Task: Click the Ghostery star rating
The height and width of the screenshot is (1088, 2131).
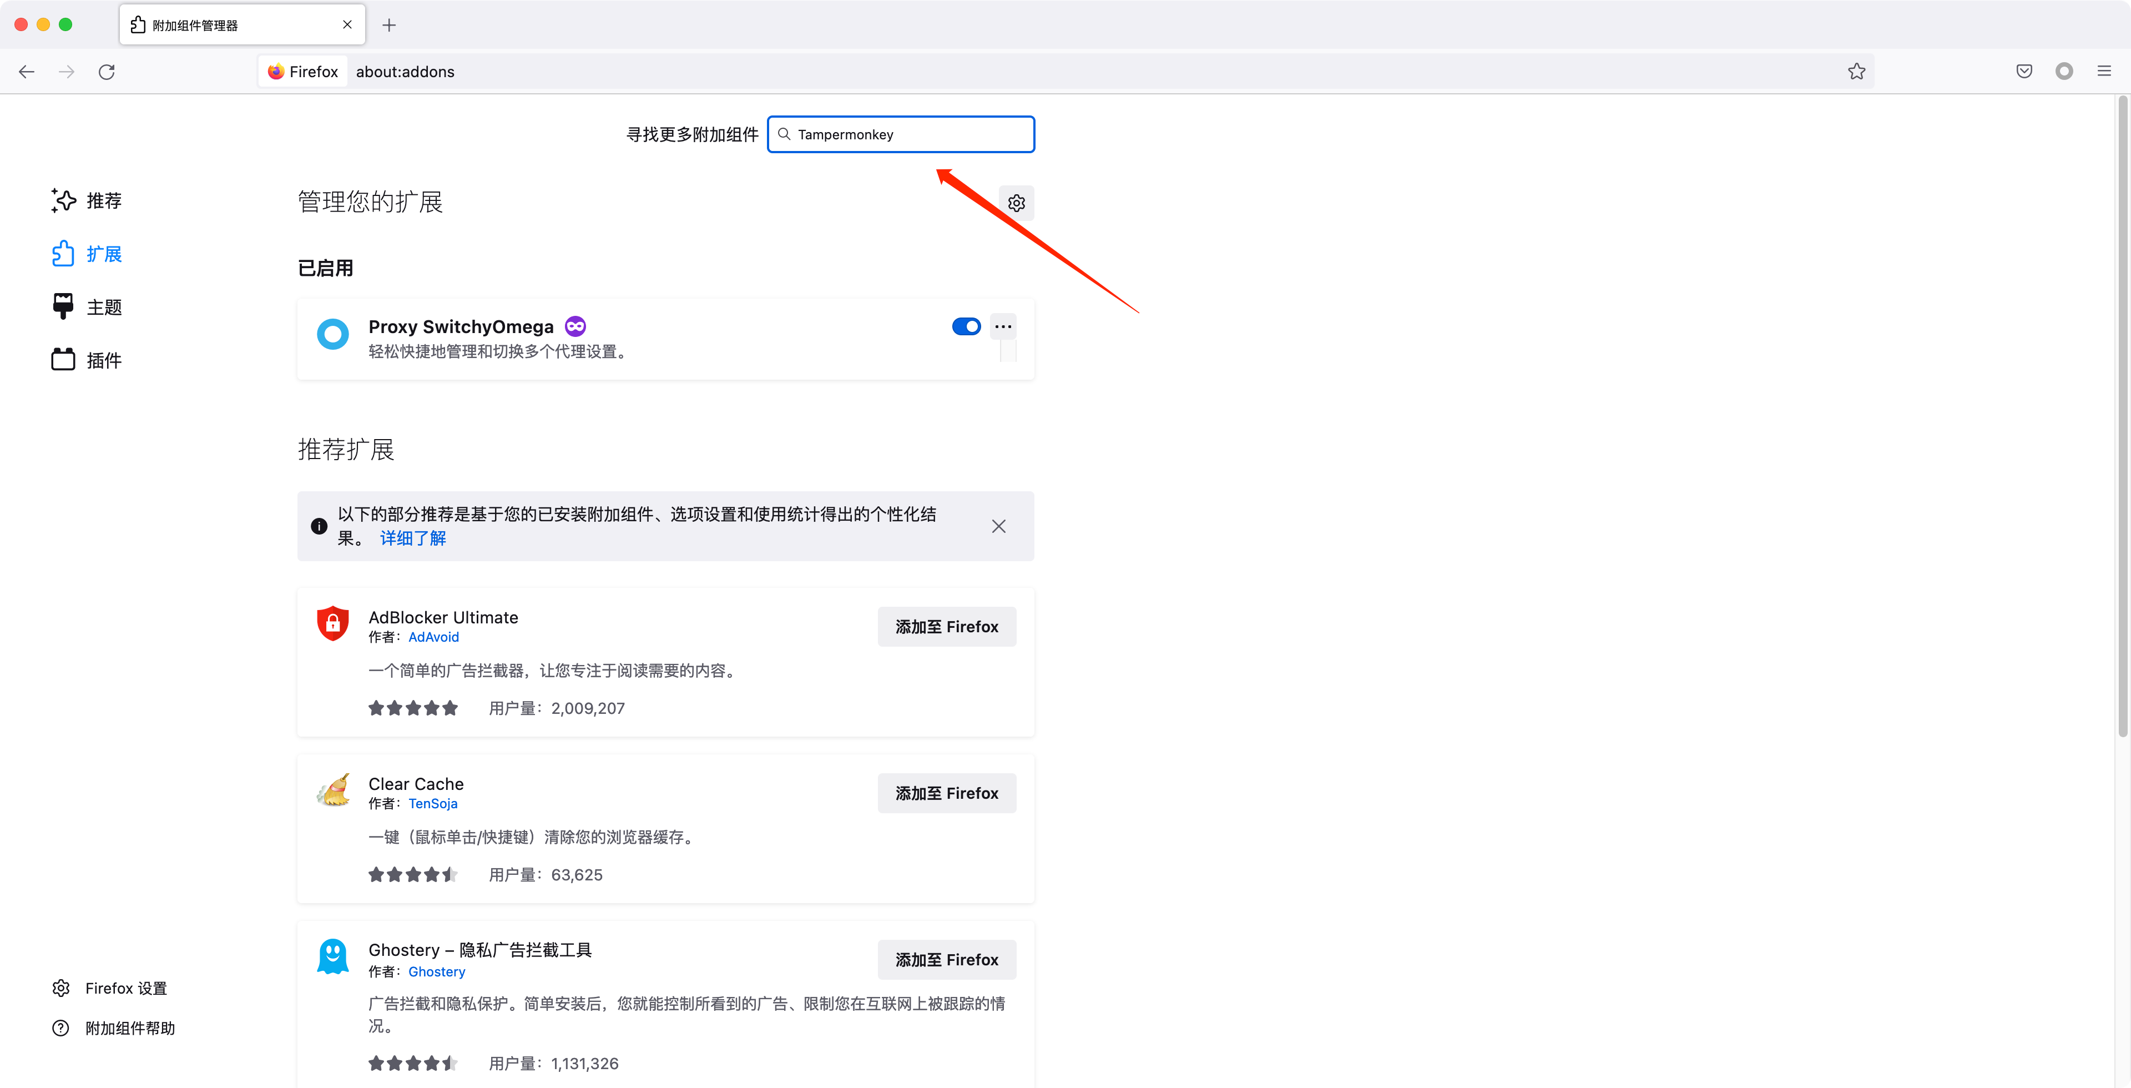Action: [x=413, y=1063]
